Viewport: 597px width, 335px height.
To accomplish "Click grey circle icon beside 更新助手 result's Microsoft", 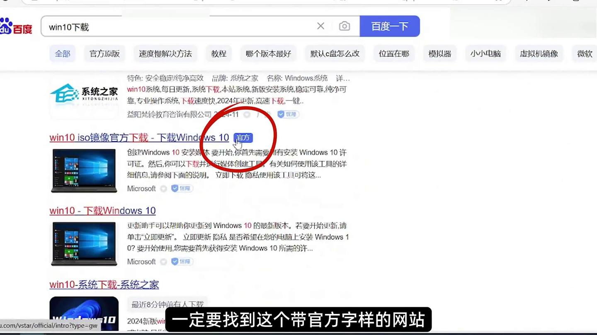I will tap(164, 262).
